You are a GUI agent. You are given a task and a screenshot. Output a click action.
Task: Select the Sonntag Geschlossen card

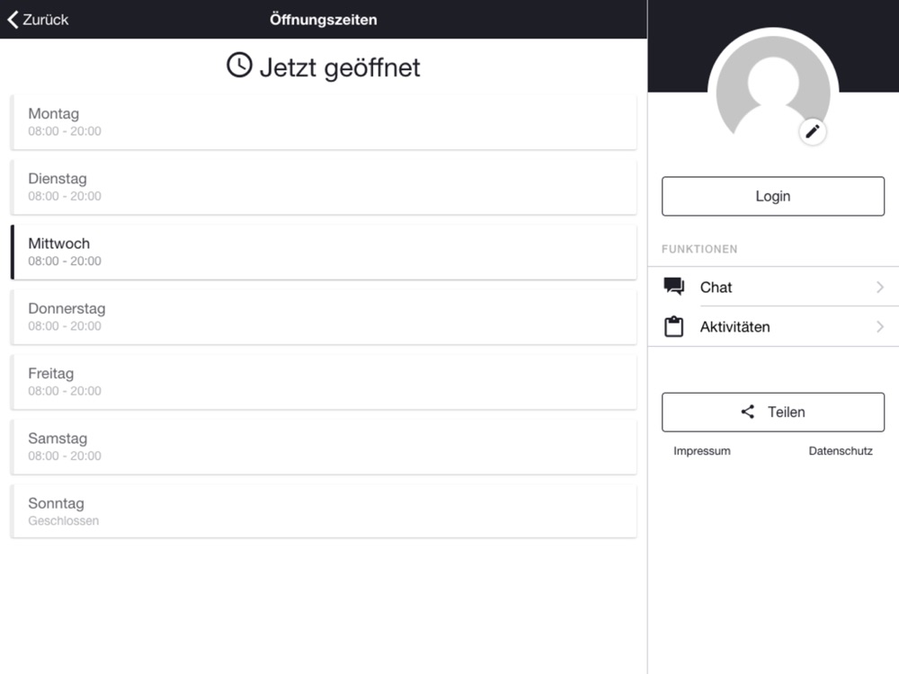(324, 511)
